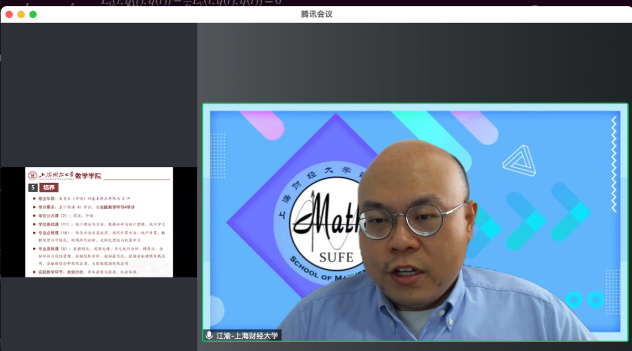Click the Penrose triangle icon in background
Screen dimensions: 632x351
(x=519, y=160)
